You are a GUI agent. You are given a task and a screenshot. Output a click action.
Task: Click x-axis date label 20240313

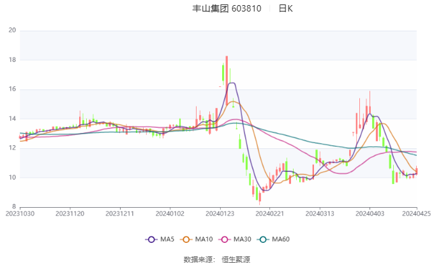coord(320,214)
